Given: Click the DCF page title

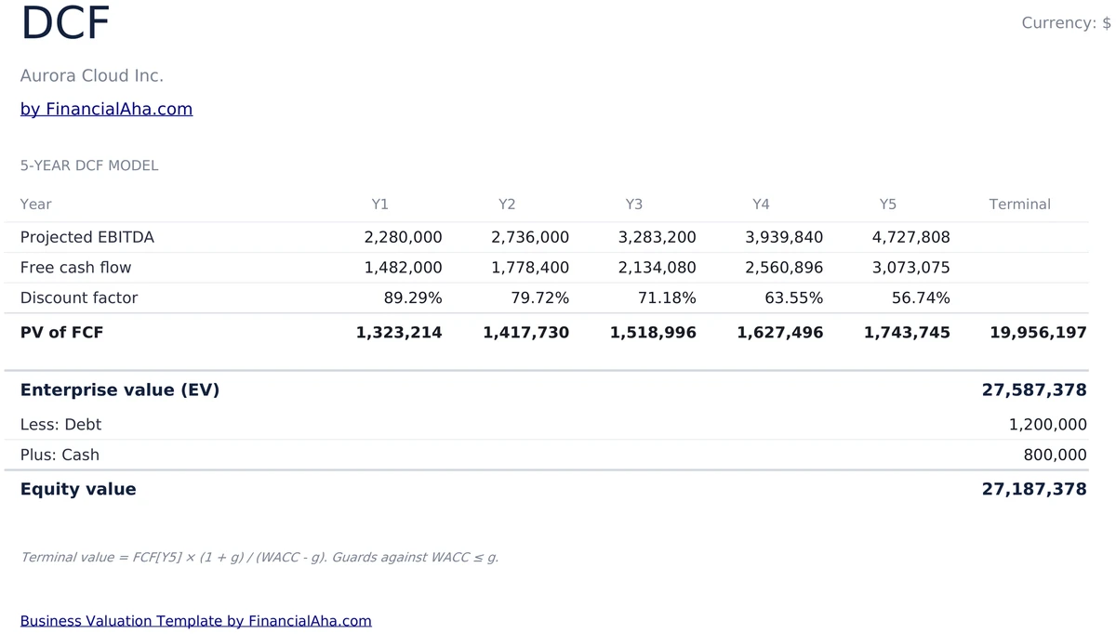Looking at the screenshot, I should (x=65, y=24).
